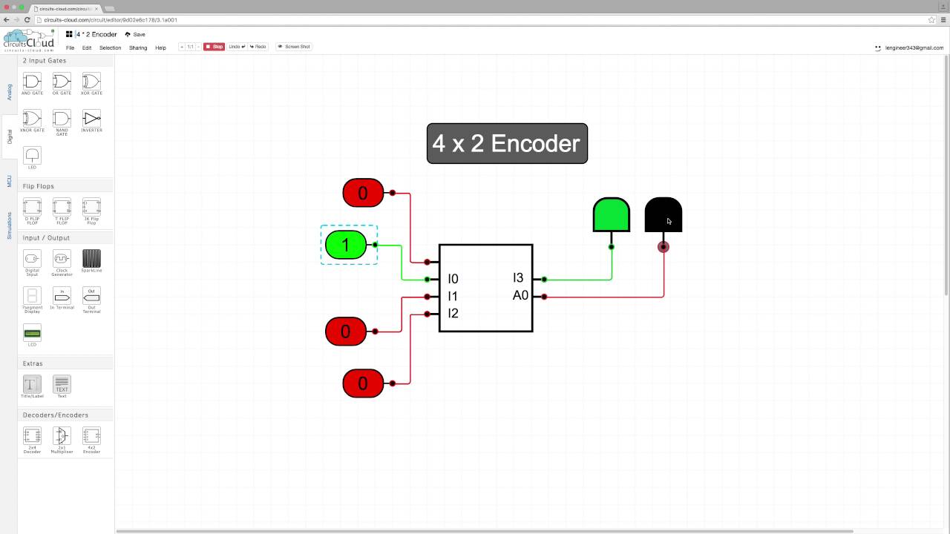This screenshot has height=534, width=950.
Task: Pick the Out Terminal component
Action: (91, 299)
